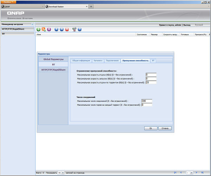Sort by the Скорость загрузки column header

pos(171,34)
